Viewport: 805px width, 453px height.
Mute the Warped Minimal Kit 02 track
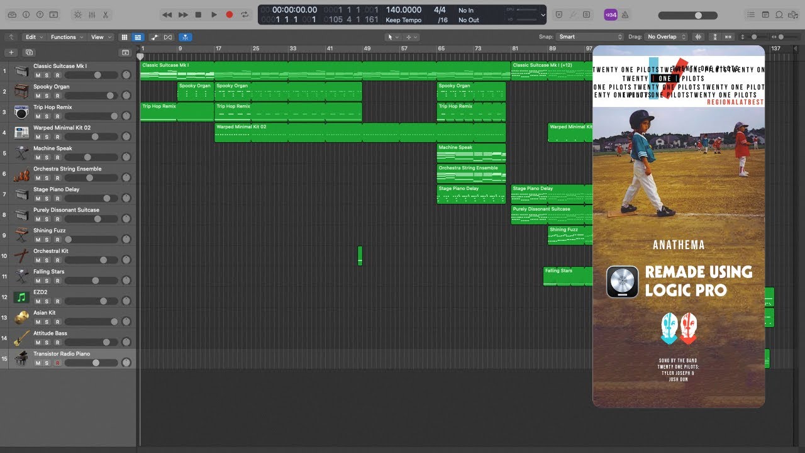(38, 137)
